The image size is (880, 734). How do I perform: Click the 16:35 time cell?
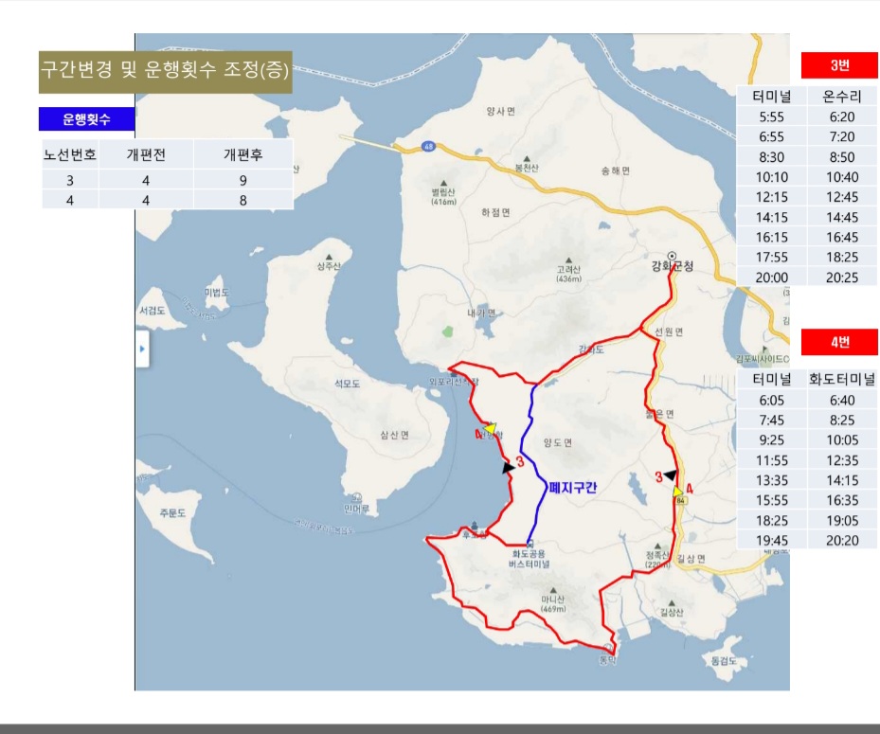pyautogui.click(x=842, y=500)
